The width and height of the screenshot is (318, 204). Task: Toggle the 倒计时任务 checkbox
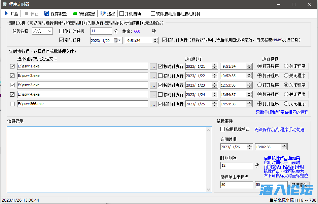pyautogui.click(x=61, y=31)
